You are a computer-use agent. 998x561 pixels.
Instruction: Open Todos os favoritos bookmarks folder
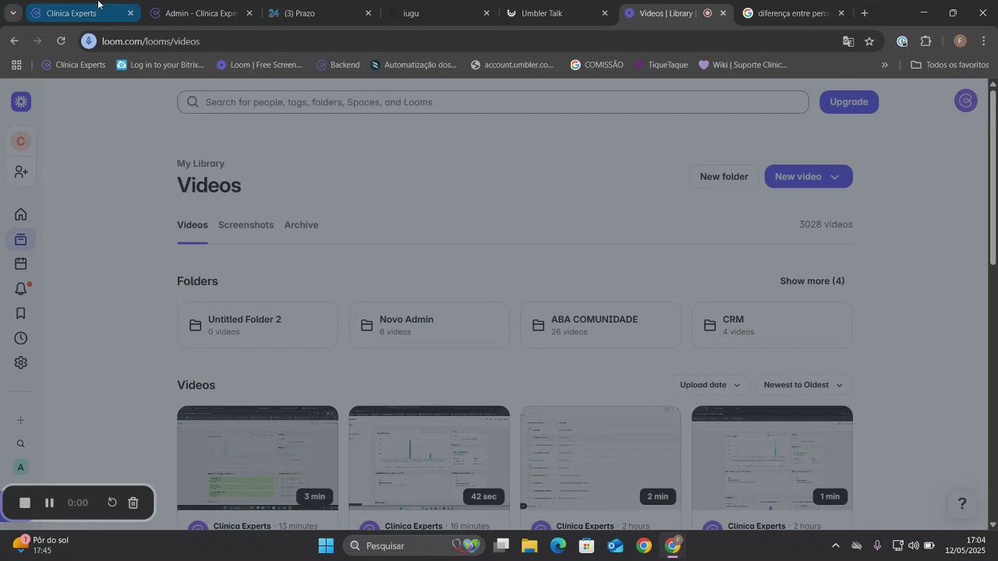click(950, 65)
